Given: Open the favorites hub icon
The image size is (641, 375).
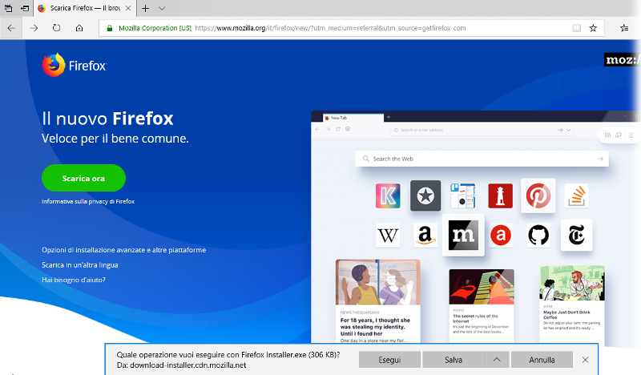Looking at the screenshot, I should (624, 28).
